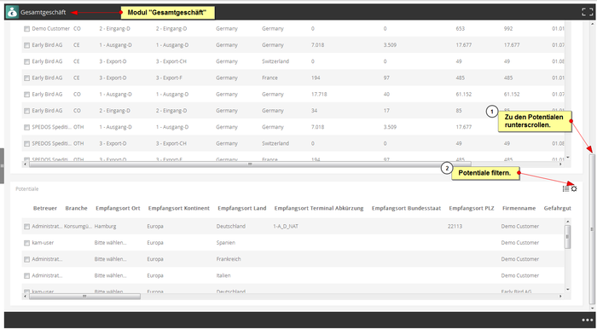Sort by Empfangsort Terminal Abkürzung header

tap(319, 208)
